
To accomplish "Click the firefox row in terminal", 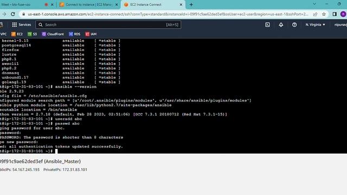I will pyautogui.click(x=61, y=50).
